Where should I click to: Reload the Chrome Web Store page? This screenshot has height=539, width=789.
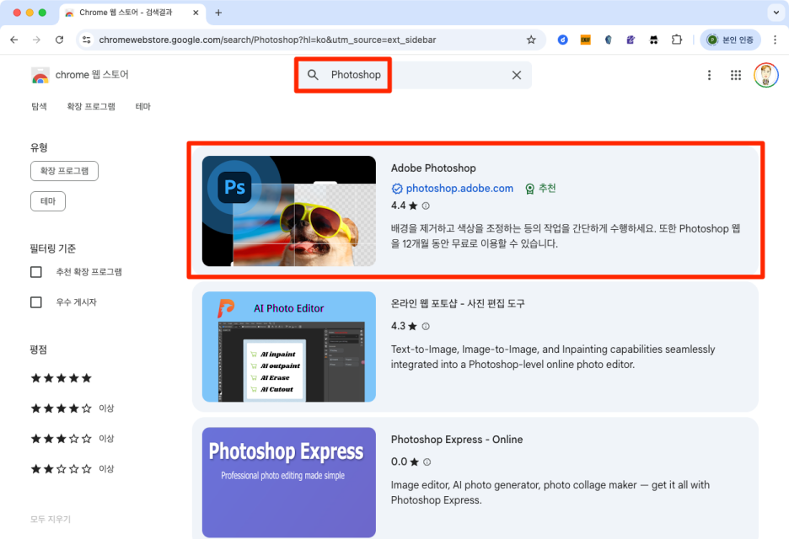coord(59,40)
